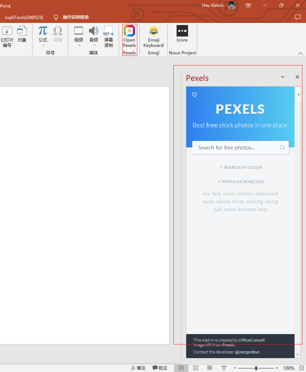306x372 pixels.
Task: Search popular term bike
Action: [x=263, y=210]
